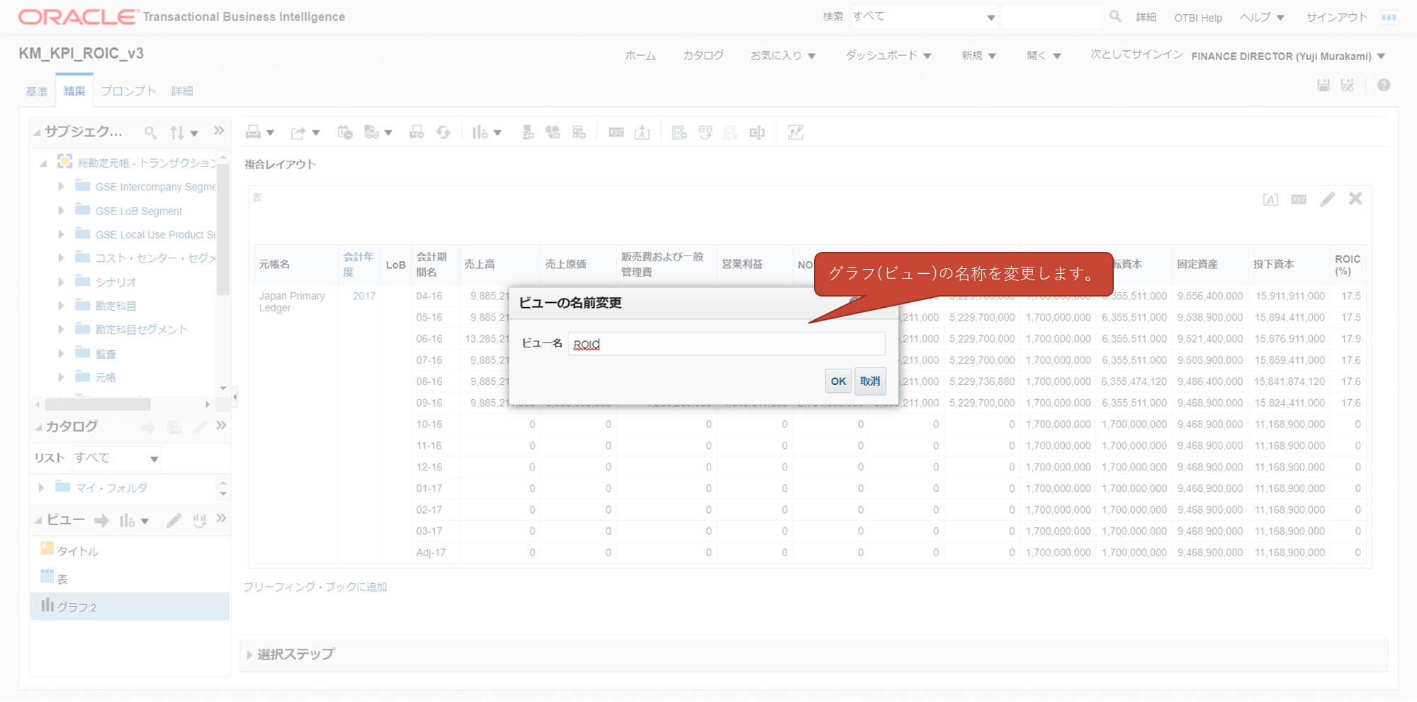The width and height of the screenshot is (1417, 702).
Task: Expand the 選択ステップ section
Action: [x=249, y=655]
